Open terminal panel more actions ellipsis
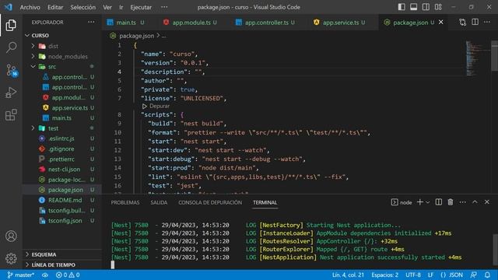Image resolution: width=498 pixels, height=280 pixels. (x=462, y=202)
